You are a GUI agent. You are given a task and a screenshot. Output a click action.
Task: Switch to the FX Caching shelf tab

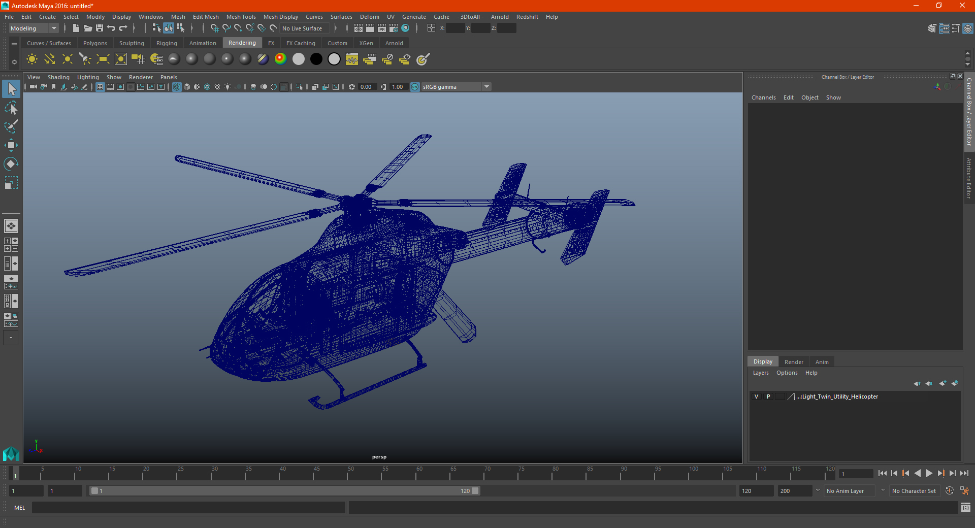pyautogui.click(x=301, y=43)
